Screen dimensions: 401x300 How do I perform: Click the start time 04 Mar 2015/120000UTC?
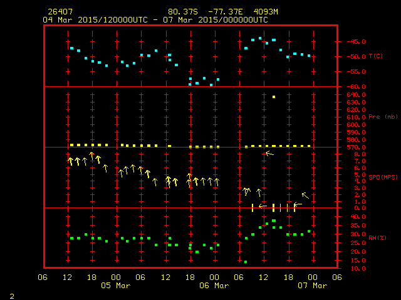pyautogui.click(x=95, y=19)
